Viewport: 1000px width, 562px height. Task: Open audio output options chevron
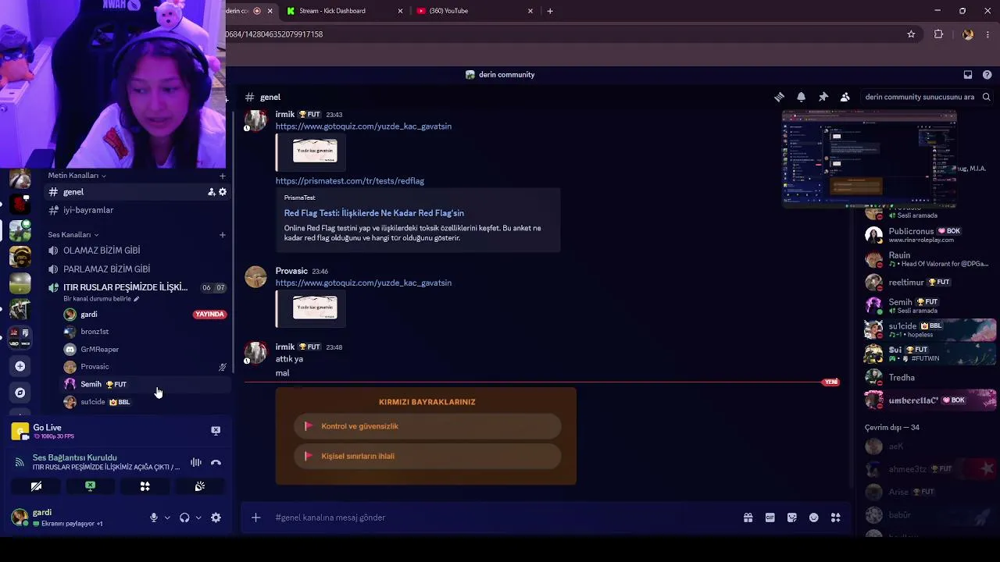(198, 518)
